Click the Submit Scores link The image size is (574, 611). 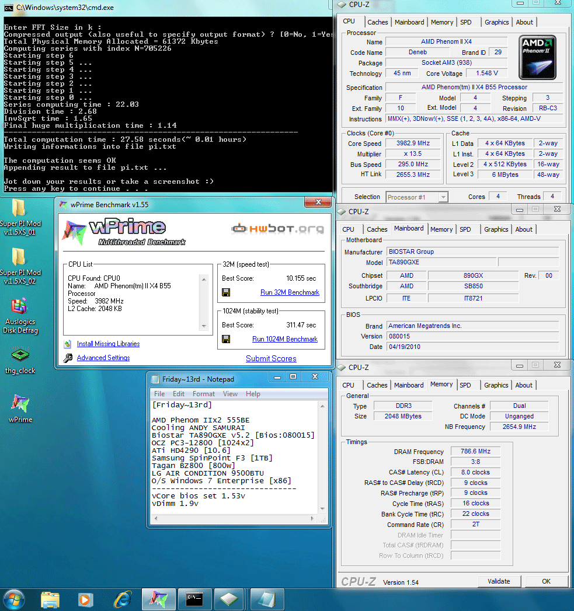[271, 358]
